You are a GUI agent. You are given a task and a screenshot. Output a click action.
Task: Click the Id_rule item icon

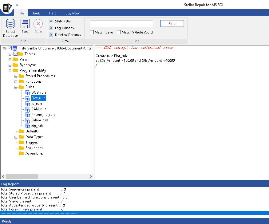(x=28, y=104)
